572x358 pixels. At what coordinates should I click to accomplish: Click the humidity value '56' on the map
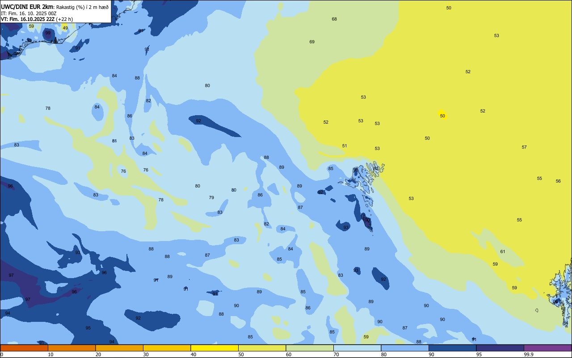pyautogui.click(x=558, y=181)
